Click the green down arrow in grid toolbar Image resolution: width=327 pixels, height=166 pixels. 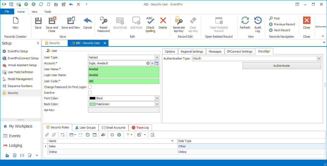pos(119,135)
